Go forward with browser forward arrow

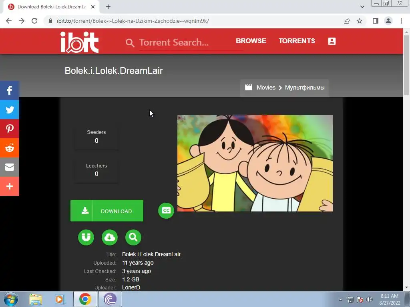[22, 21]
